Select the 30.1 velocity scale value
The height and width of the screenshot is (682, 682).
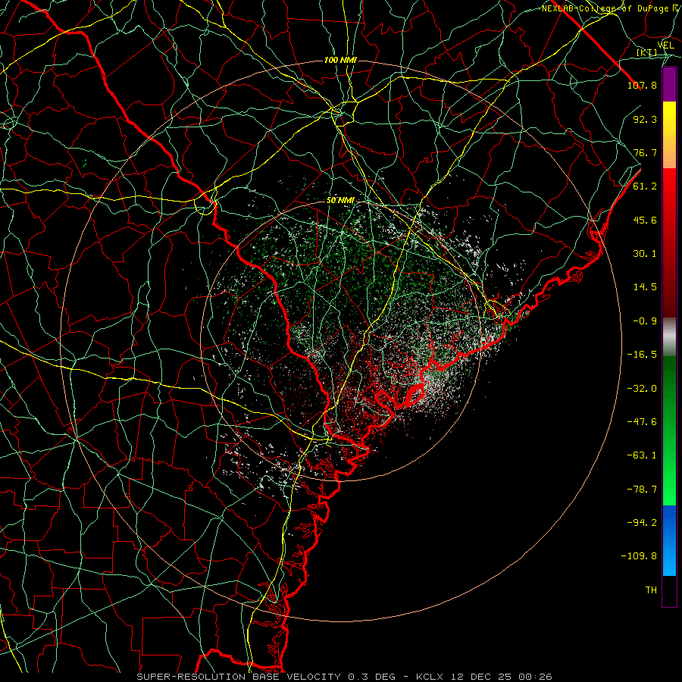tap(645, 254)
